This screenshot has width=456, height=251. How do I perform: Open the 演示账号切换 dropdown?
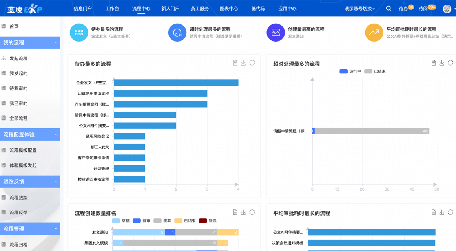pyautogui.click(x=359, y=9)
